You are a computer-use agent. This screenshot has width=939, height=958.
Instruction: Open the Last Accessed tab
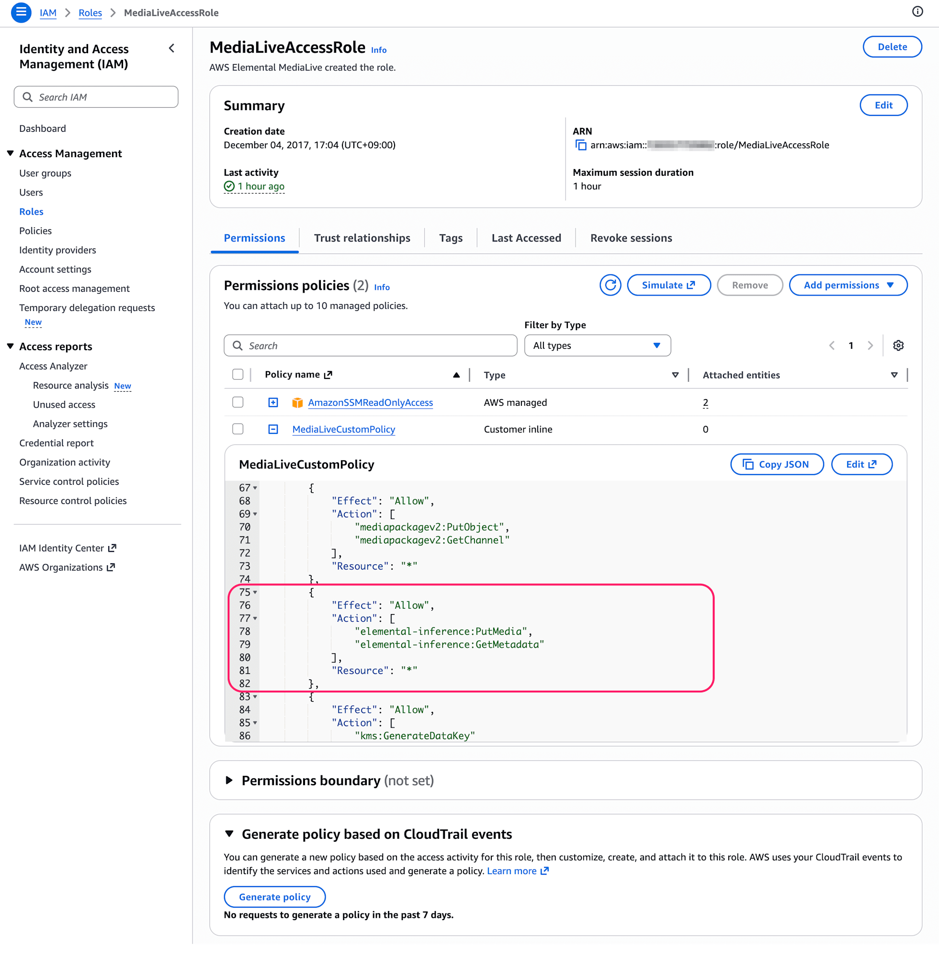click(526, 238)
